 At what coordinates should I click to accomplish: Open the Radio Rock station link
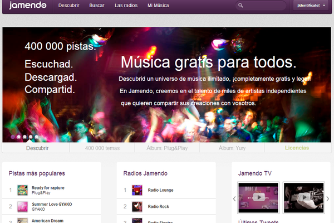pyautogui.click(x=159, y=207)
